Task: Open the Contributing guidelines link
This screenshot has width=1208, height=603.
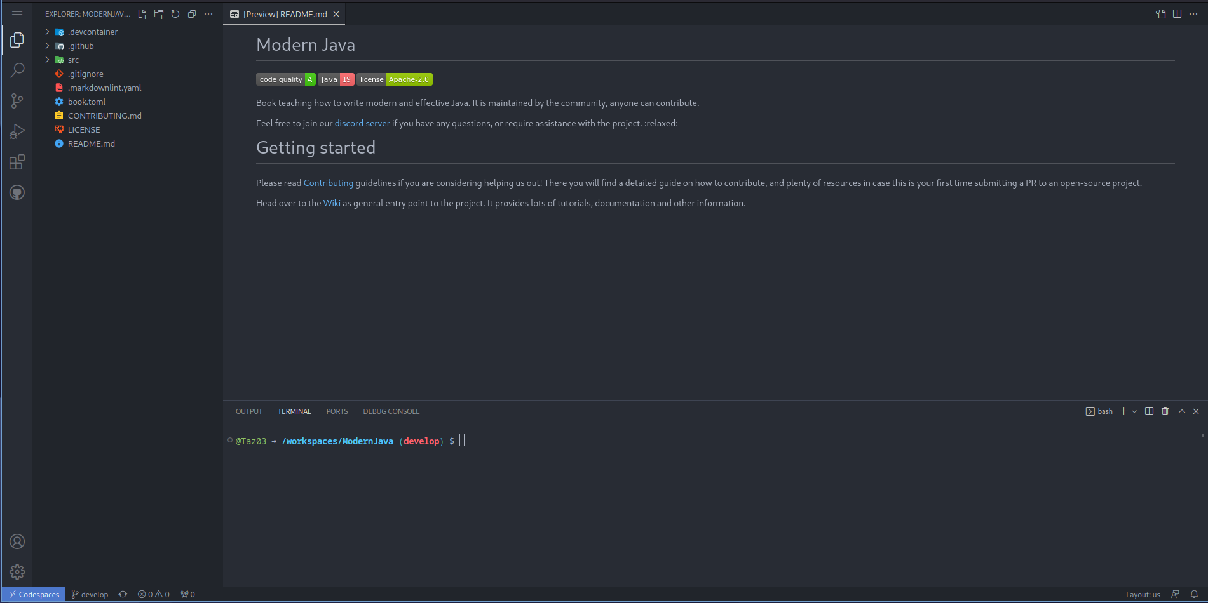Action: pyautogui.click(x=328, y=183)
